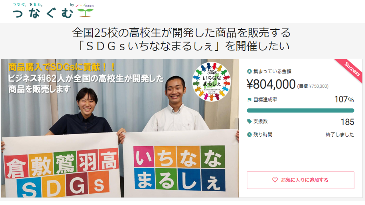Click the flag icon beside 目標達成率
The height and width of the screenshot is (205, 365).
tap(250, 100)
